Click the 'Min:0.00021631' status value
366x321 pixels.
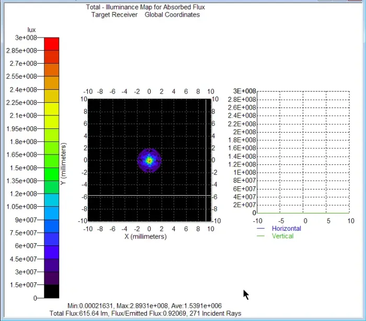click(x=90, y=306)
